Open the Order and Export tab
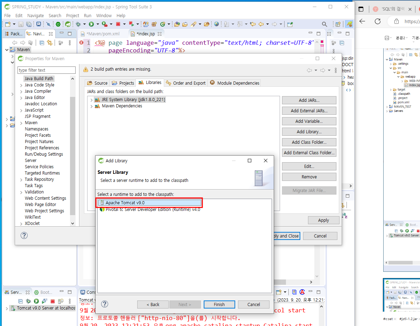420x326 pixels. point(186,83)
